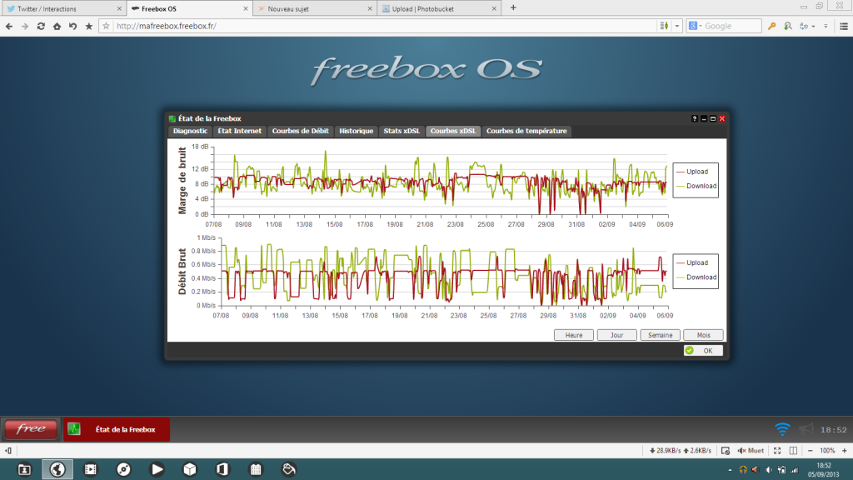Switch the browser to fullscreen mode

[777, 451]
